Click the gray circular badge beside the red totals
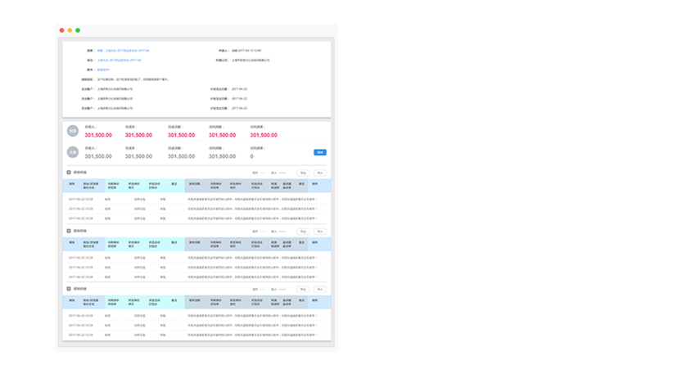 click(73, 132)
